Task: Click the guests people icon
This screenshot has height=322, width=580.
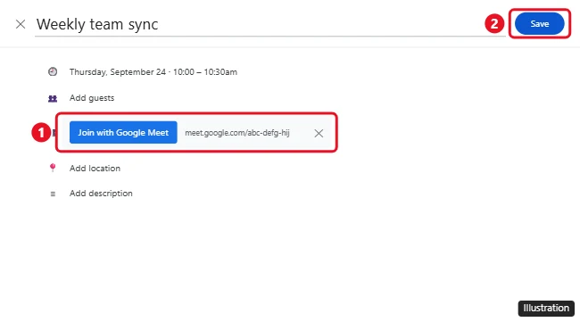Action: [53, 98]
